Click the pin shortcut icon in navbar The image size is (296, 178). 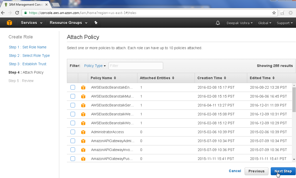[96, 23]
